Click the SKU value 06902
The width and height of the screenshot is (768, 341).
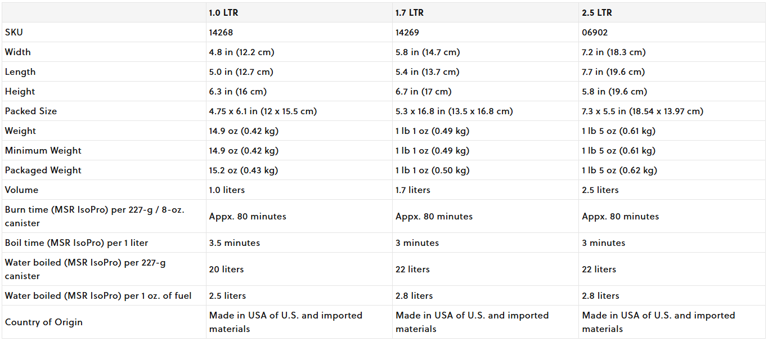pos(595,33)
